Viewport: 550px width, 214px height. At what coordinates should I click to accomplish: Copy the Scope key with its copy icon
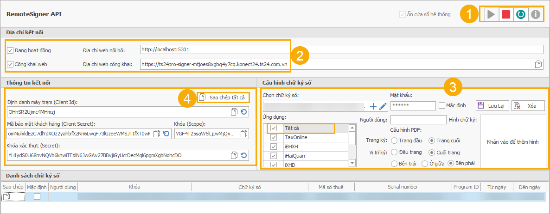pos(244,133)
